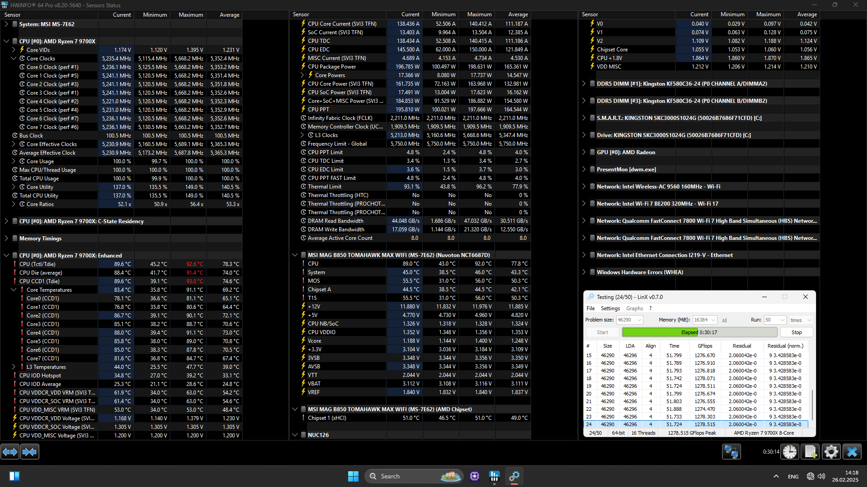Click the All memory link in LinX
The image size is (867, 487).
(x=724, y=321)
